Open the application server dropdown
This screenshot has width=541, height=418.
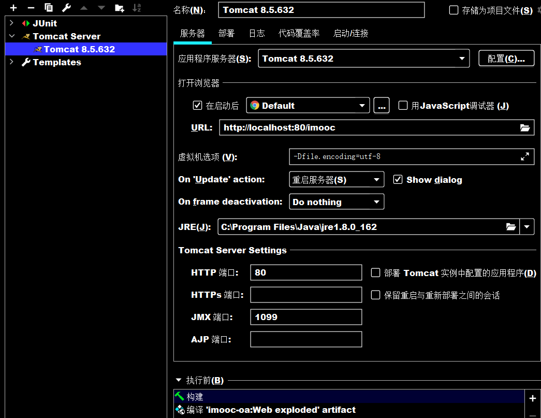click(x=462, y=59)
